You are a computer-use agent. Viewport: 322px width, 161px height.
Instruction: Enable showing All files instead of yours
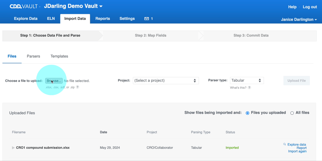coord(292,113)
